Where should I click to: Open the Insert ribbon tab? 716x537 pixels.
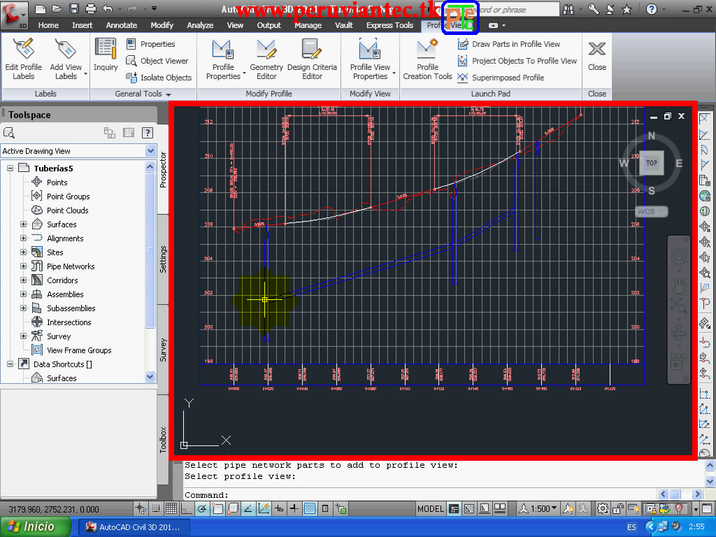pos(83,26)
